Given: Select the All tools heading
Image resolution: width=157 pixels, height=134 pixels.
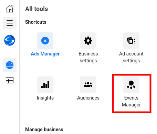Looking at the screenshot, I should [36, 9].
